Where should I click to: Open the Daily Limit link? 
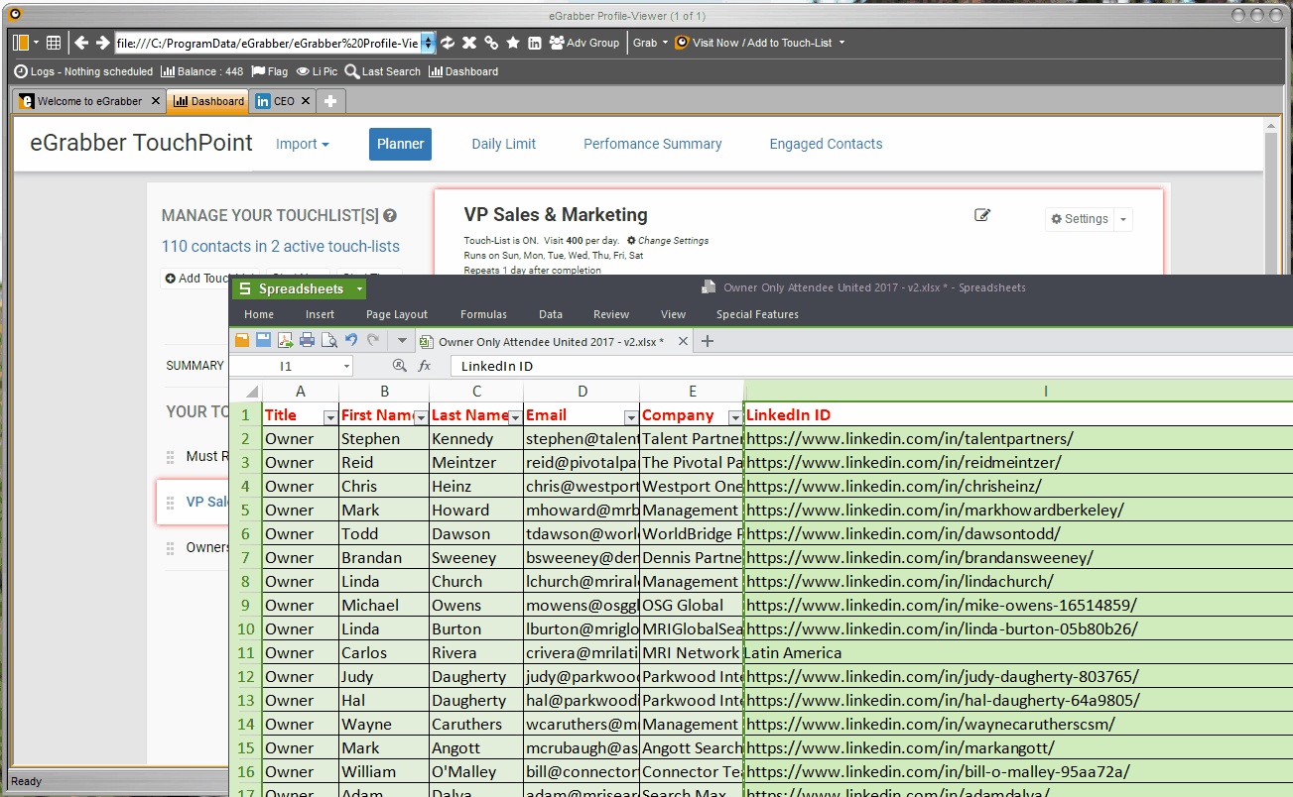tap(503, 144)
